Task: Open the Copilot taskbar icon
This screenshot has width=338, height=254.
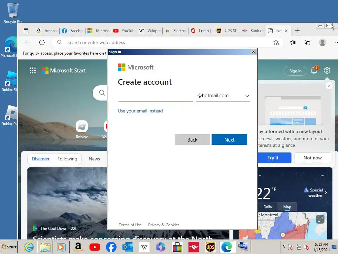Action: click(161, 247)
